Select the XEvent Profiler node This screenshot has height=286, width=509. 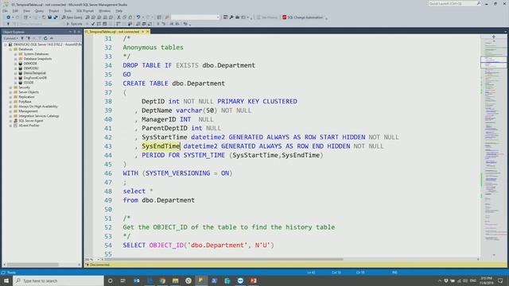pos(29,126)
